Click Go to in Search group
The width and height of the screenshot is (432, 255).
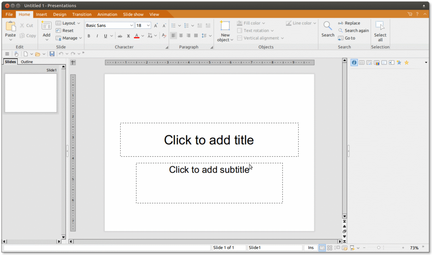pos(347,38)
